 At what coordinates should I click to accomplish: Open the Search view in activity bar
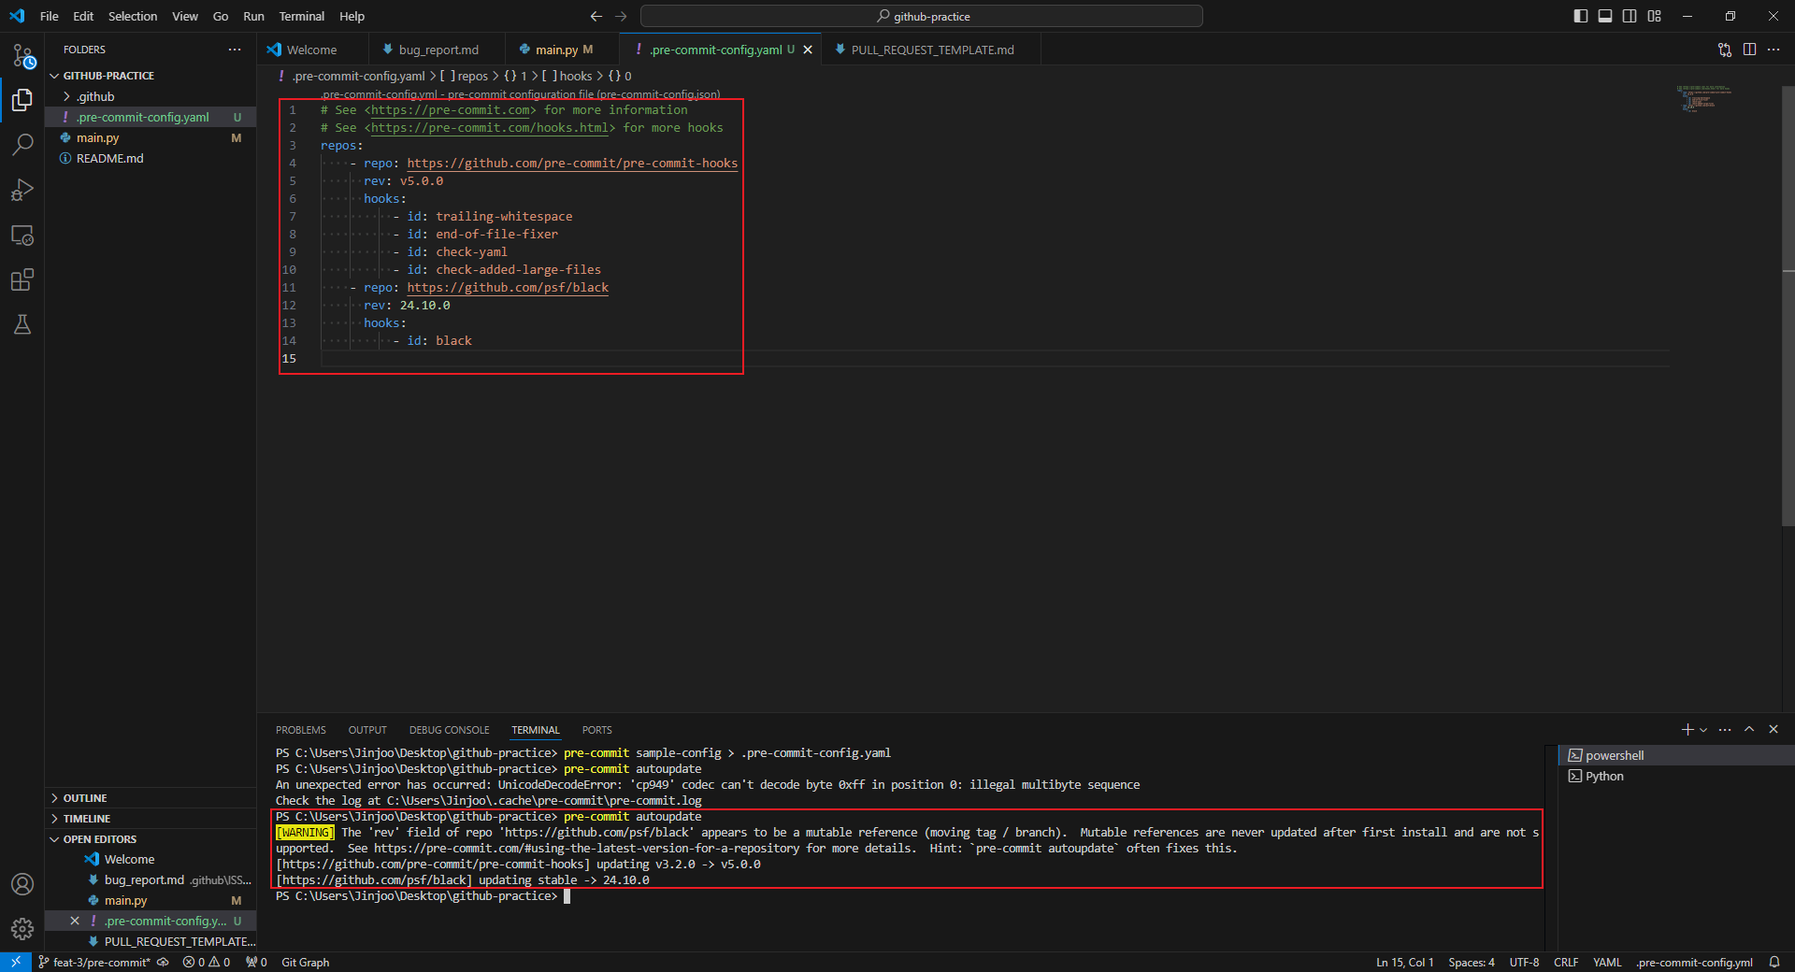click(22, 145)
